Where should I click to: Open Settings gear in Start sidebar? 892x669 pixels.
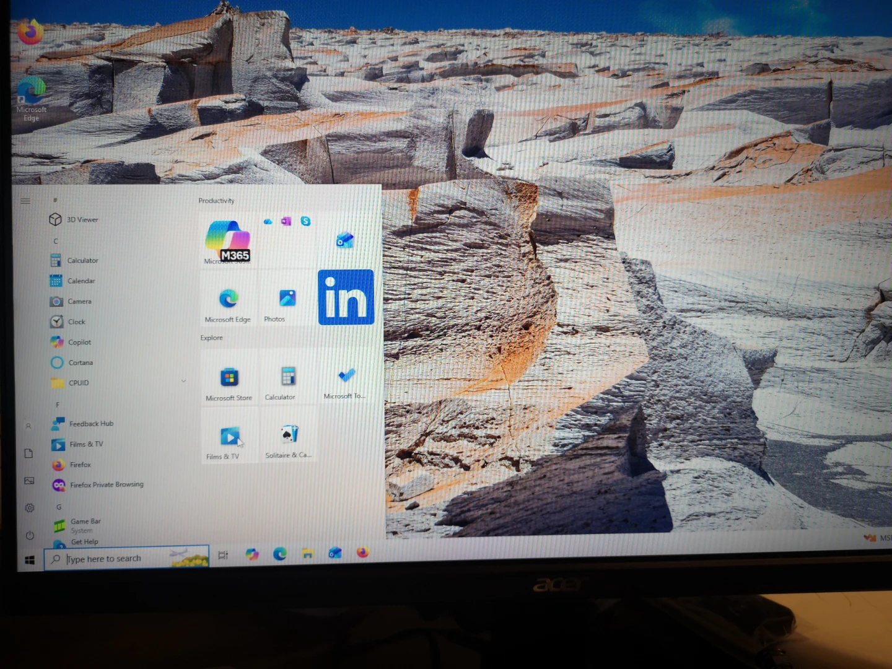pos(29,508)
